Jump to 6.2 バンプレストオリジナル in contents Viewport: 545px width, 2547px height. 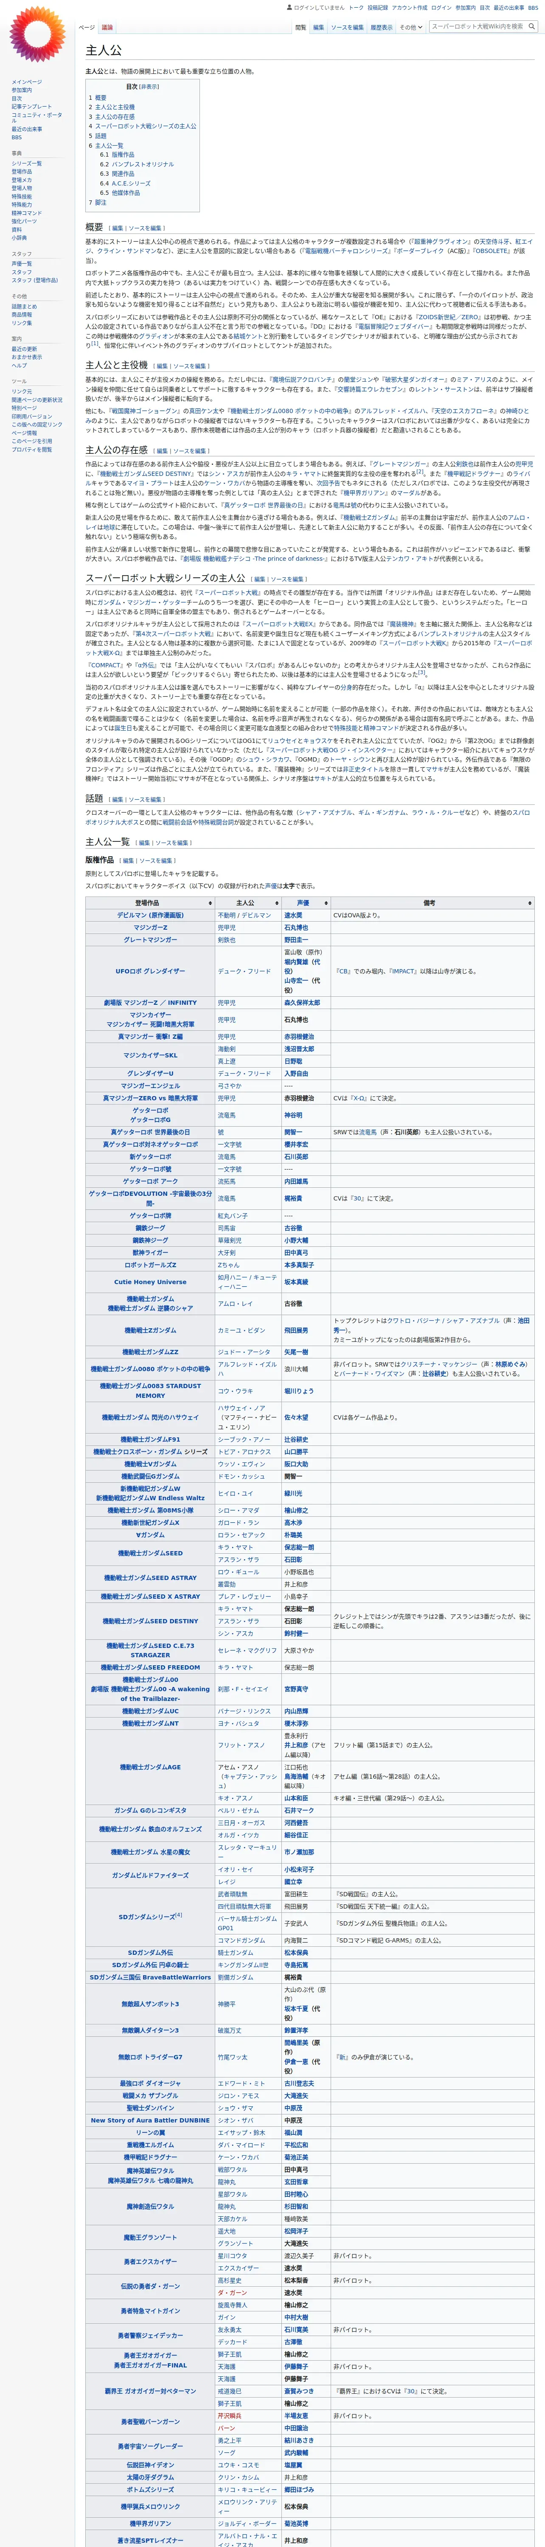pyautogui.click(x=137, y=164)
